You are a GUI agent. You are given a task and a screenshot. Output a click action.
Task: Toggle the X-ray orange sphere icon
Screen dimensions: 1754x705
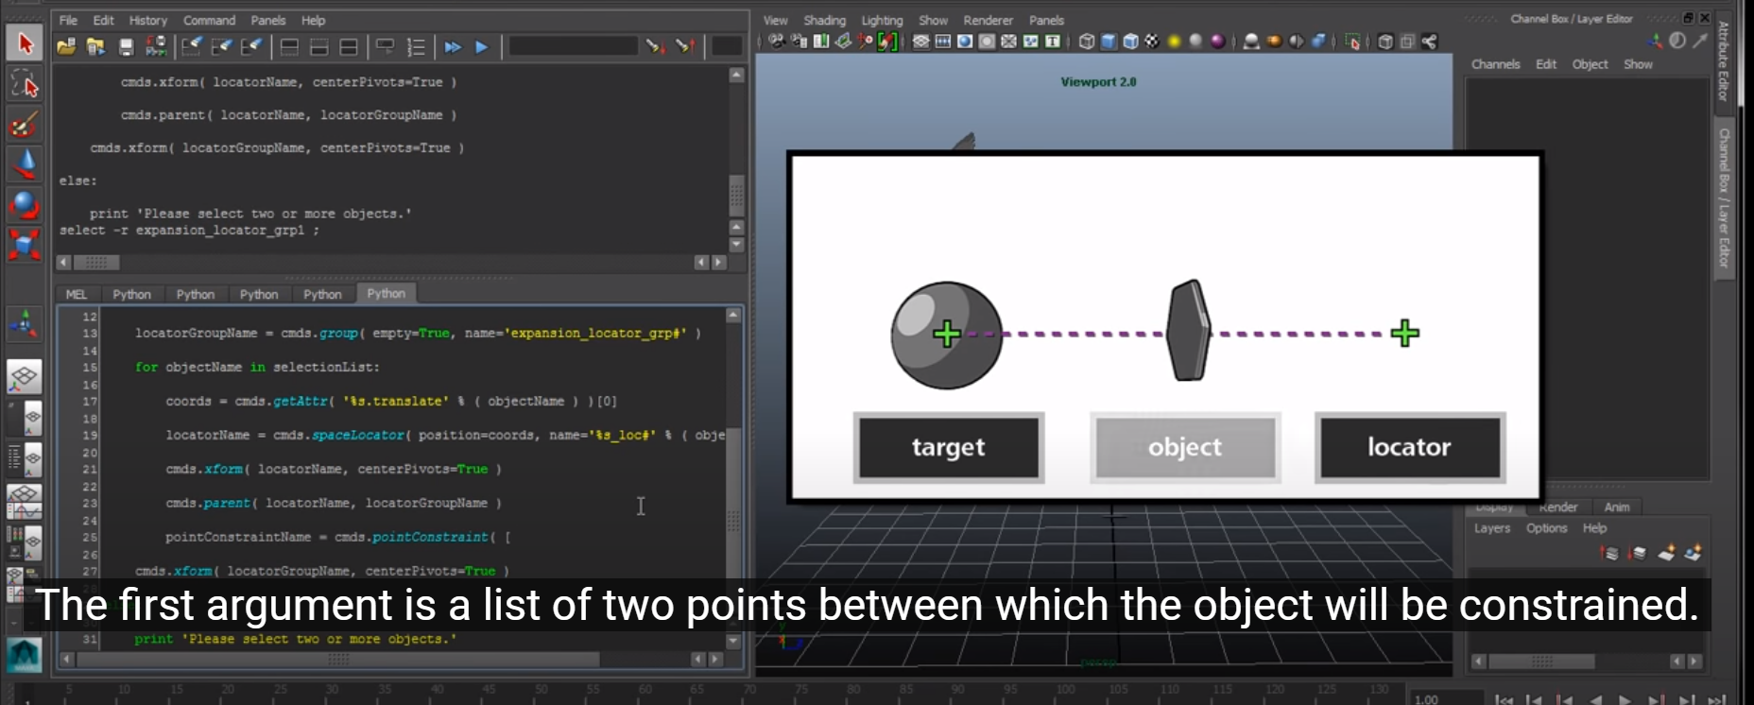1274,41
